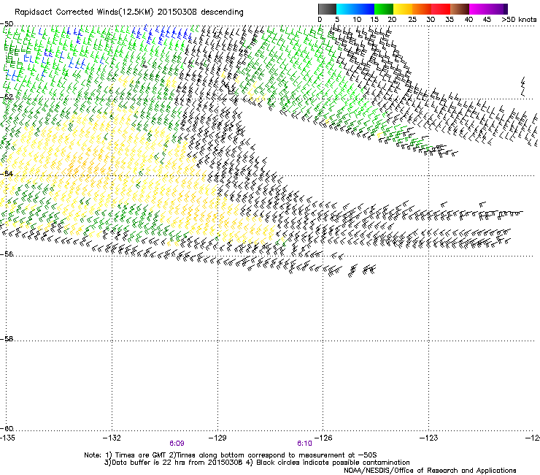Click the "-135" longitude label
The height and width of the screenshot is (475, 540).
coord(7,438)
